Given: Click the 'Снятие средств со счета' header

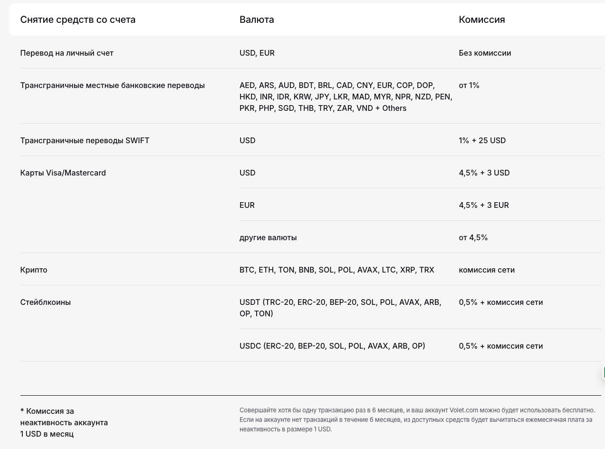Looking at the screenshot, I should pos(77,20).
